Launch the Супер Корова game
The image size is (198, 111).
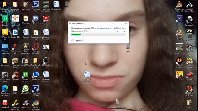coord(179,35)
